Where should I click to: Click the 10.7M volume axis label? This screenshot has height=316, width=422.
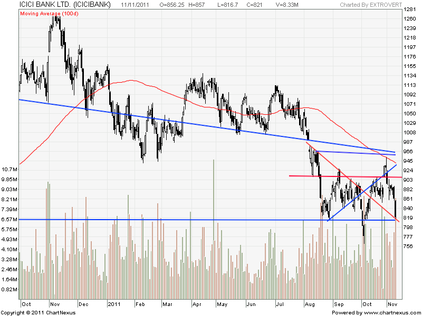tap(9, 170)
